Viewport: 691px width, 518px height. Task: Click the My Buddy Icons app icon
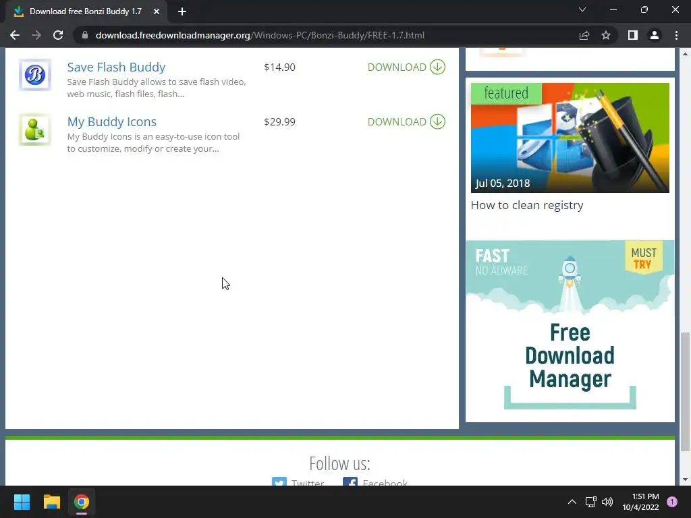[35, 129]
